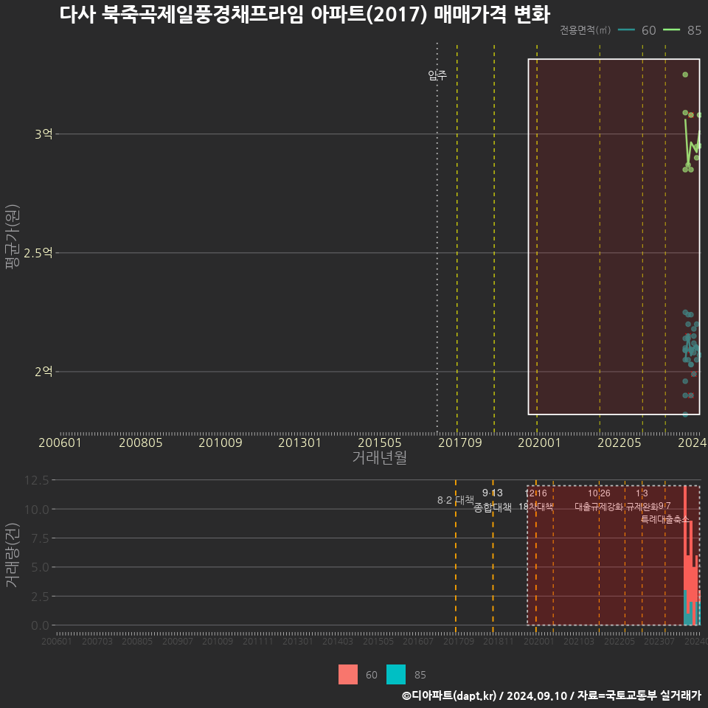Click 201301 on the price chart axis
Screen dimensions: 708x708
click(x=300, y=442)
